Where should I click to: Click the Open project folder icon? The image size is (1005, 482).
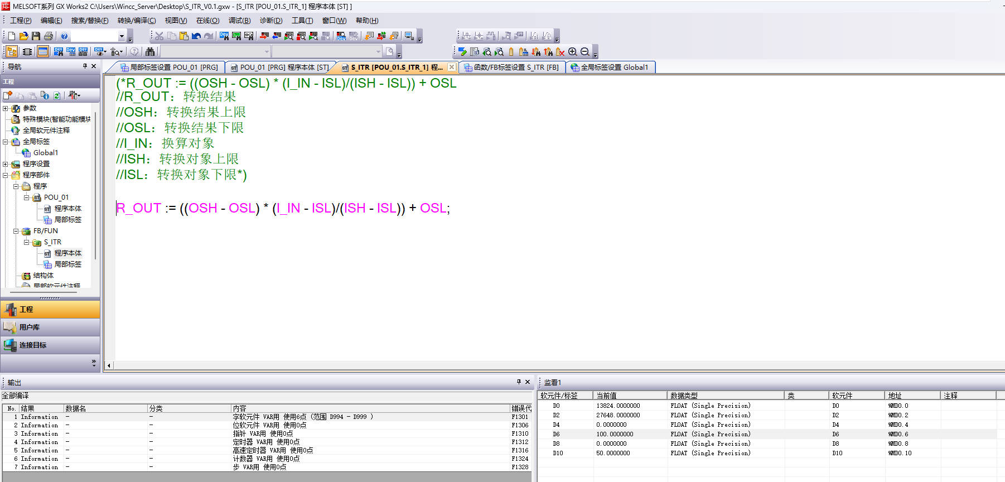[x=23, y=36]
